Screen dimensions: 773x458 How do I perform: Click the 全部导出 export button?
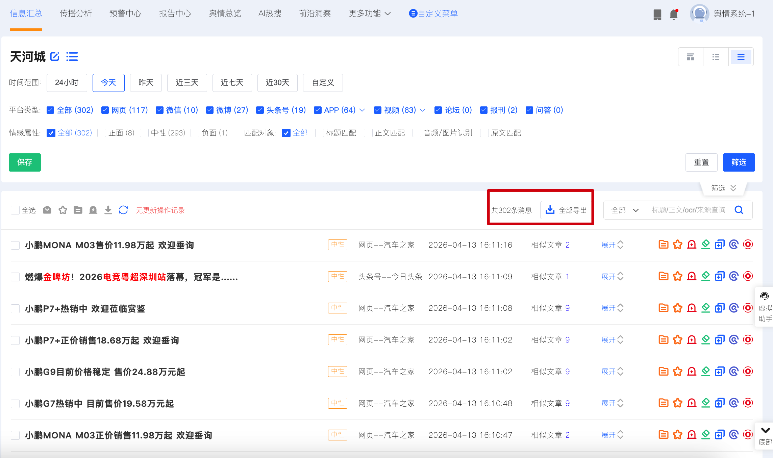[566, 210]
